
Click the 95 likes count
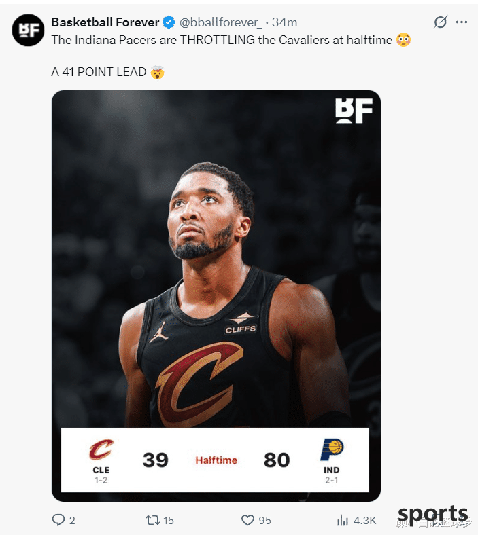tap(264, 521)
